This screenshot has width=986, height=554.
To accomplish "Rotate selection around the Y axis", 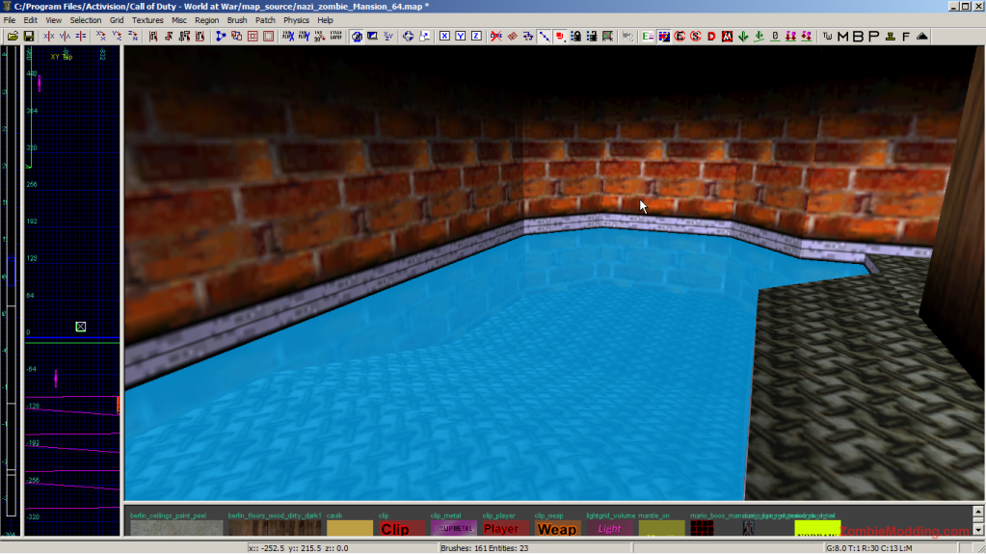I will (x=117, y=37).
